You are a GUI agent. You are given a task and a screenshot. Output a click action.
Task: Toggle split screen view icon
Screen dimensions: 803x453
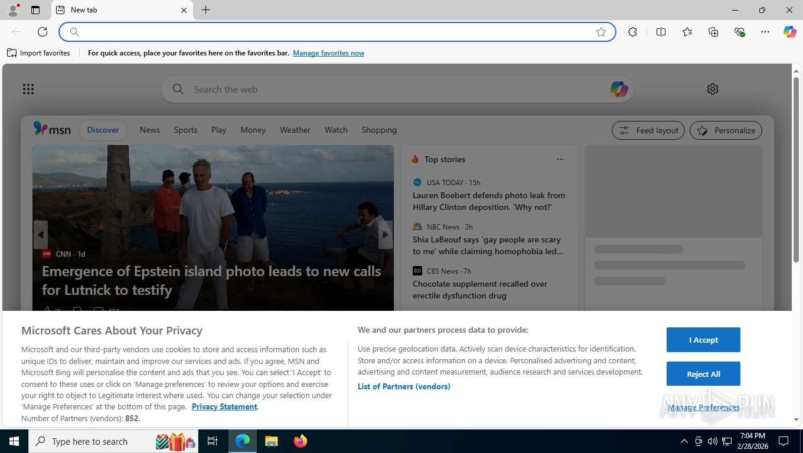tap(661, 32)
